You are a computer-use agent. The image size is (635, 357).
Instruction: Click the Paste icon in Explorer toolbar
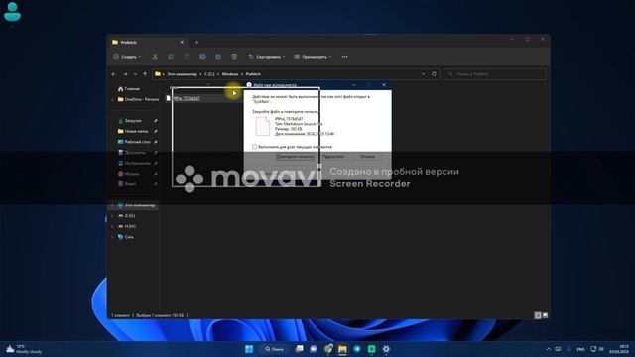(187, 57)
